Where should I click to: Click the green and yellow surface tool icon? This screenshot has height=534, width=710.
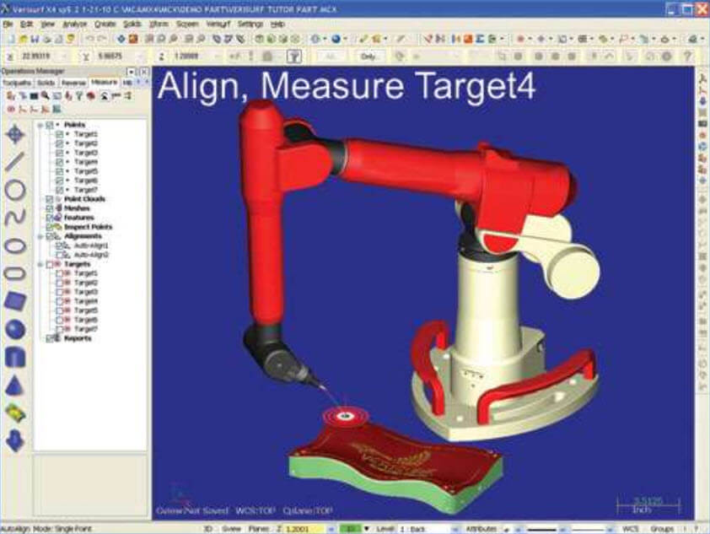(15, 413)
